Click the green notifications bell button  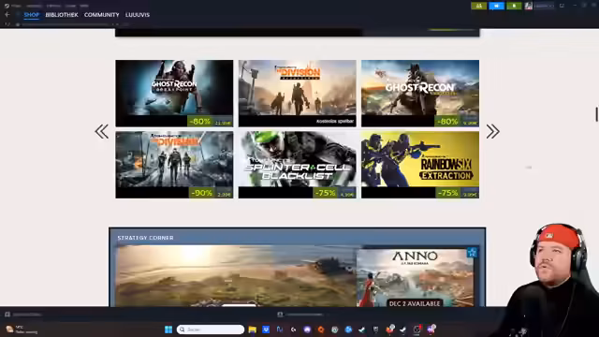(x=514, y=6)
